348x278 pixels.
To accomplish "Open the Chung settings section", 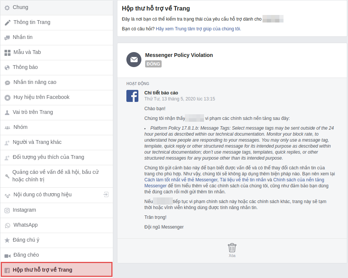I will point(57,7).
